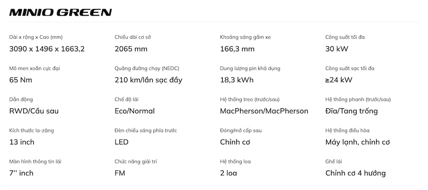The width and height of the screenshot is (428, 190).
Task: Select the max power value 30 kW
Action: (x=337, y=49)
